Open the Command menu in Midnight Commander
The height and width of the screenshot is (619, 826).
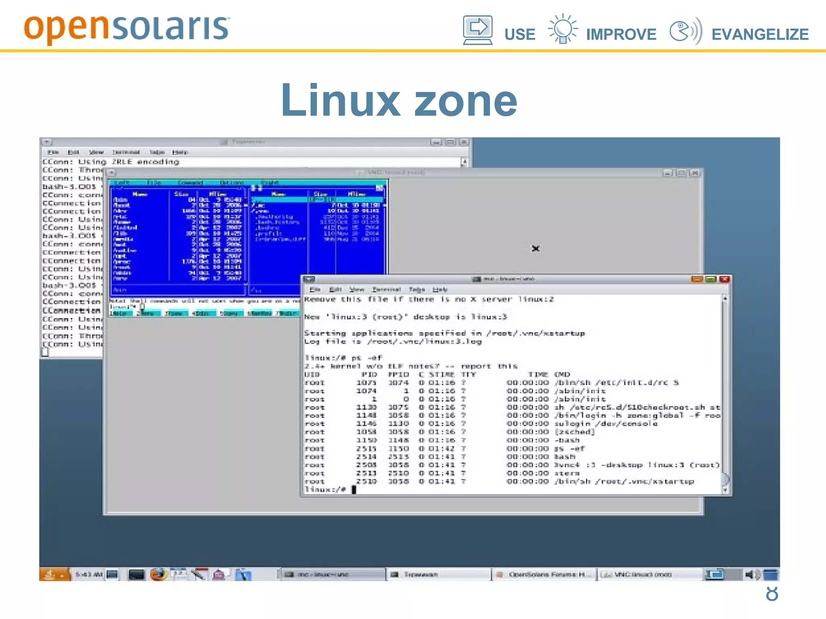[x=190, y=183]
